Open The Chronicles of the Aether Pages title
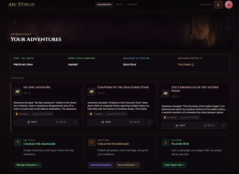Image resolution: width=239 pixels, height=174 pixels. pos(195,89)
